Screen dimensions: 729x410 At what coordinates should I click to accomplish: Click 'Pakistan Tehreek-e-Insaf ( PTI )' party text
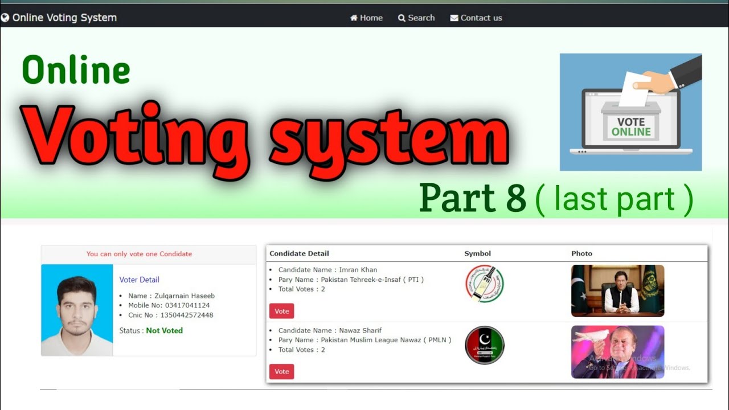pos(372,280)
